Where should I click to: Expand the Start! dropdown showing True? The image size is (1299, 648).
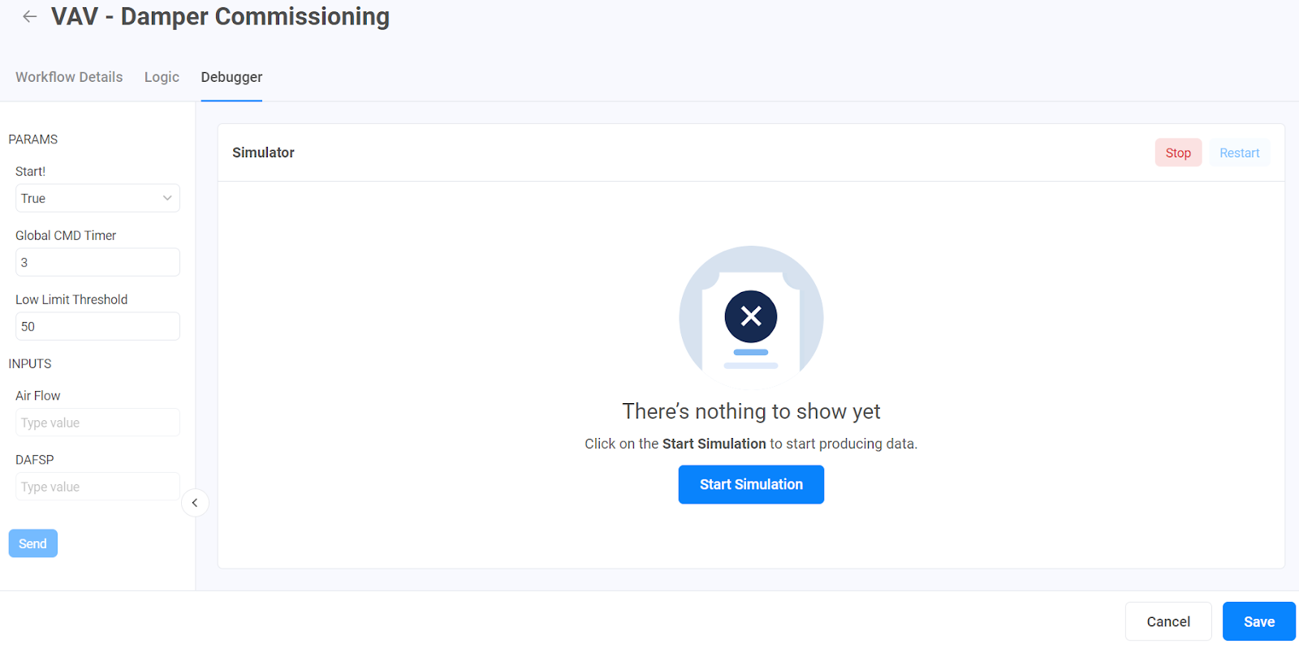pyautogui.click(x=97, y=199)
